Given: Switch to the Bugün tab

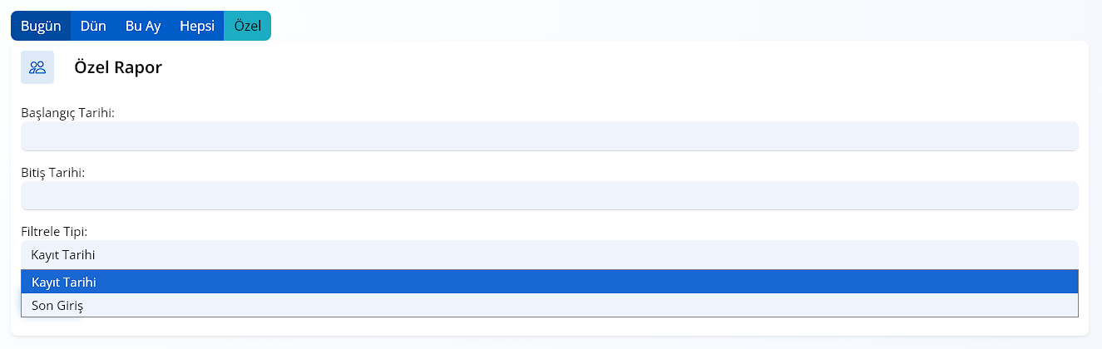Looking at the screenshot, I should (x=41, y=26).
